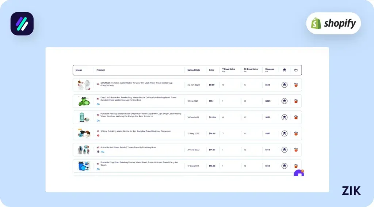Image resolution: width=374 pixels, height=207 pixels.
Task: Click Meta icon under Portable Pet Water Bottle
Action: pyautogui.click(x=103, y=151)
